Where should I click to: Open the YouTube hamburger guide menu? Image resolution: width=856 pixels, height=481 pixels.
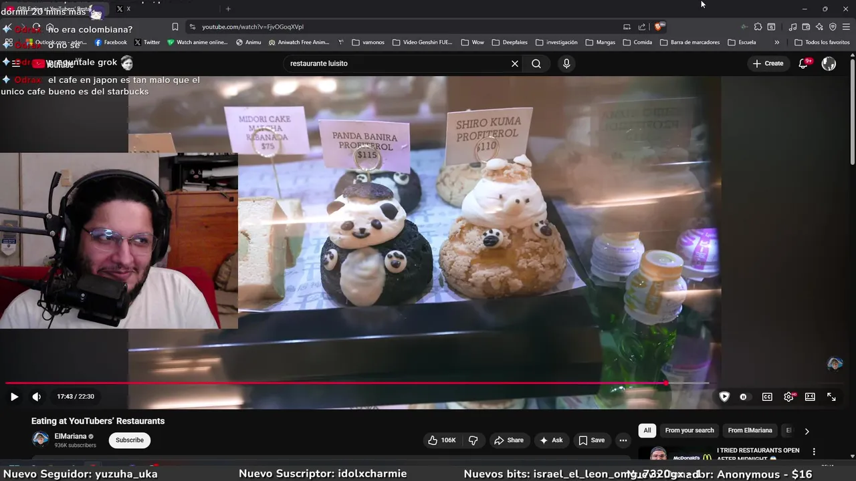tap(16, 64)
